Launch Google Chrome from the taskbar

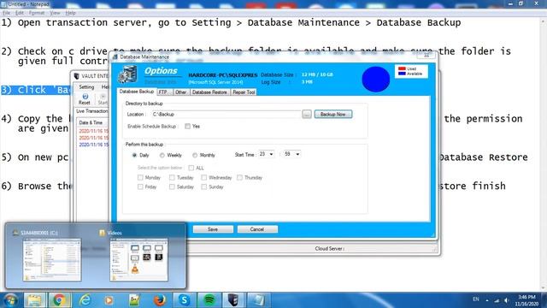pyautogui.click(x=59, y=300)
